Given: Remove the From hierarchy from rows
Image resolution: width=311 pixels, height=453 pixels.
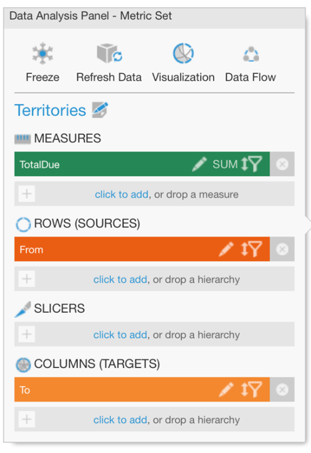Looking at the screenshot, I should tap(282, 249).
